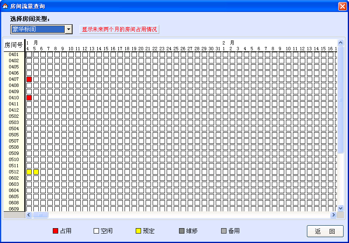Click room number 0401 row label
The width and height of the screenshot is (349, 243).
point(14,55)
